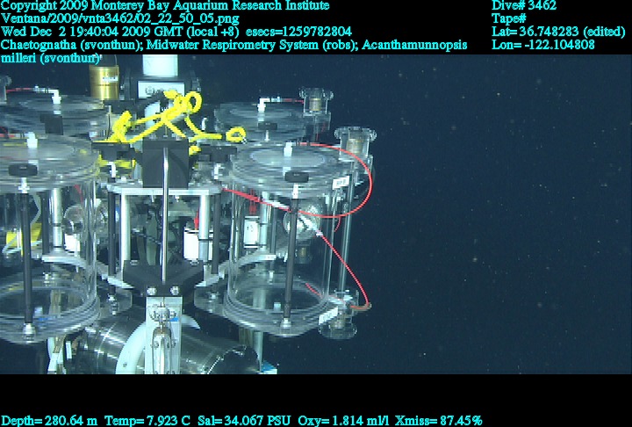Click the Monterey Bay Aquarium copyright line
The width and height of the screenshot is (632, 427).
(165, 5)
